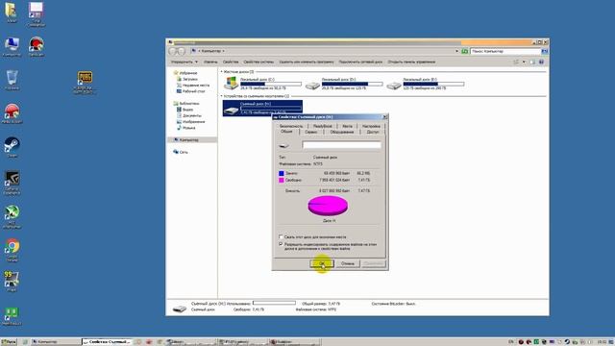Viewport: 615px width, 346px height.
Task: Click Подключить сетевой диск toolbar button
Action: tap(360, 62)
